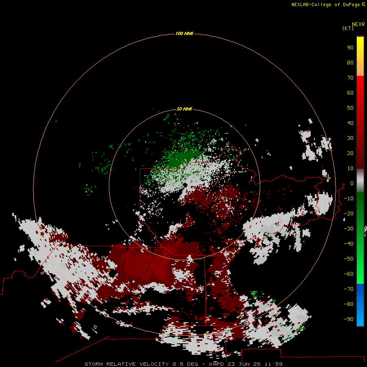Image resolution: width=367 pixels, height=367 pixels.
Task: Click the -50 knot colorbar label
Action: click(x=349, y=259)
